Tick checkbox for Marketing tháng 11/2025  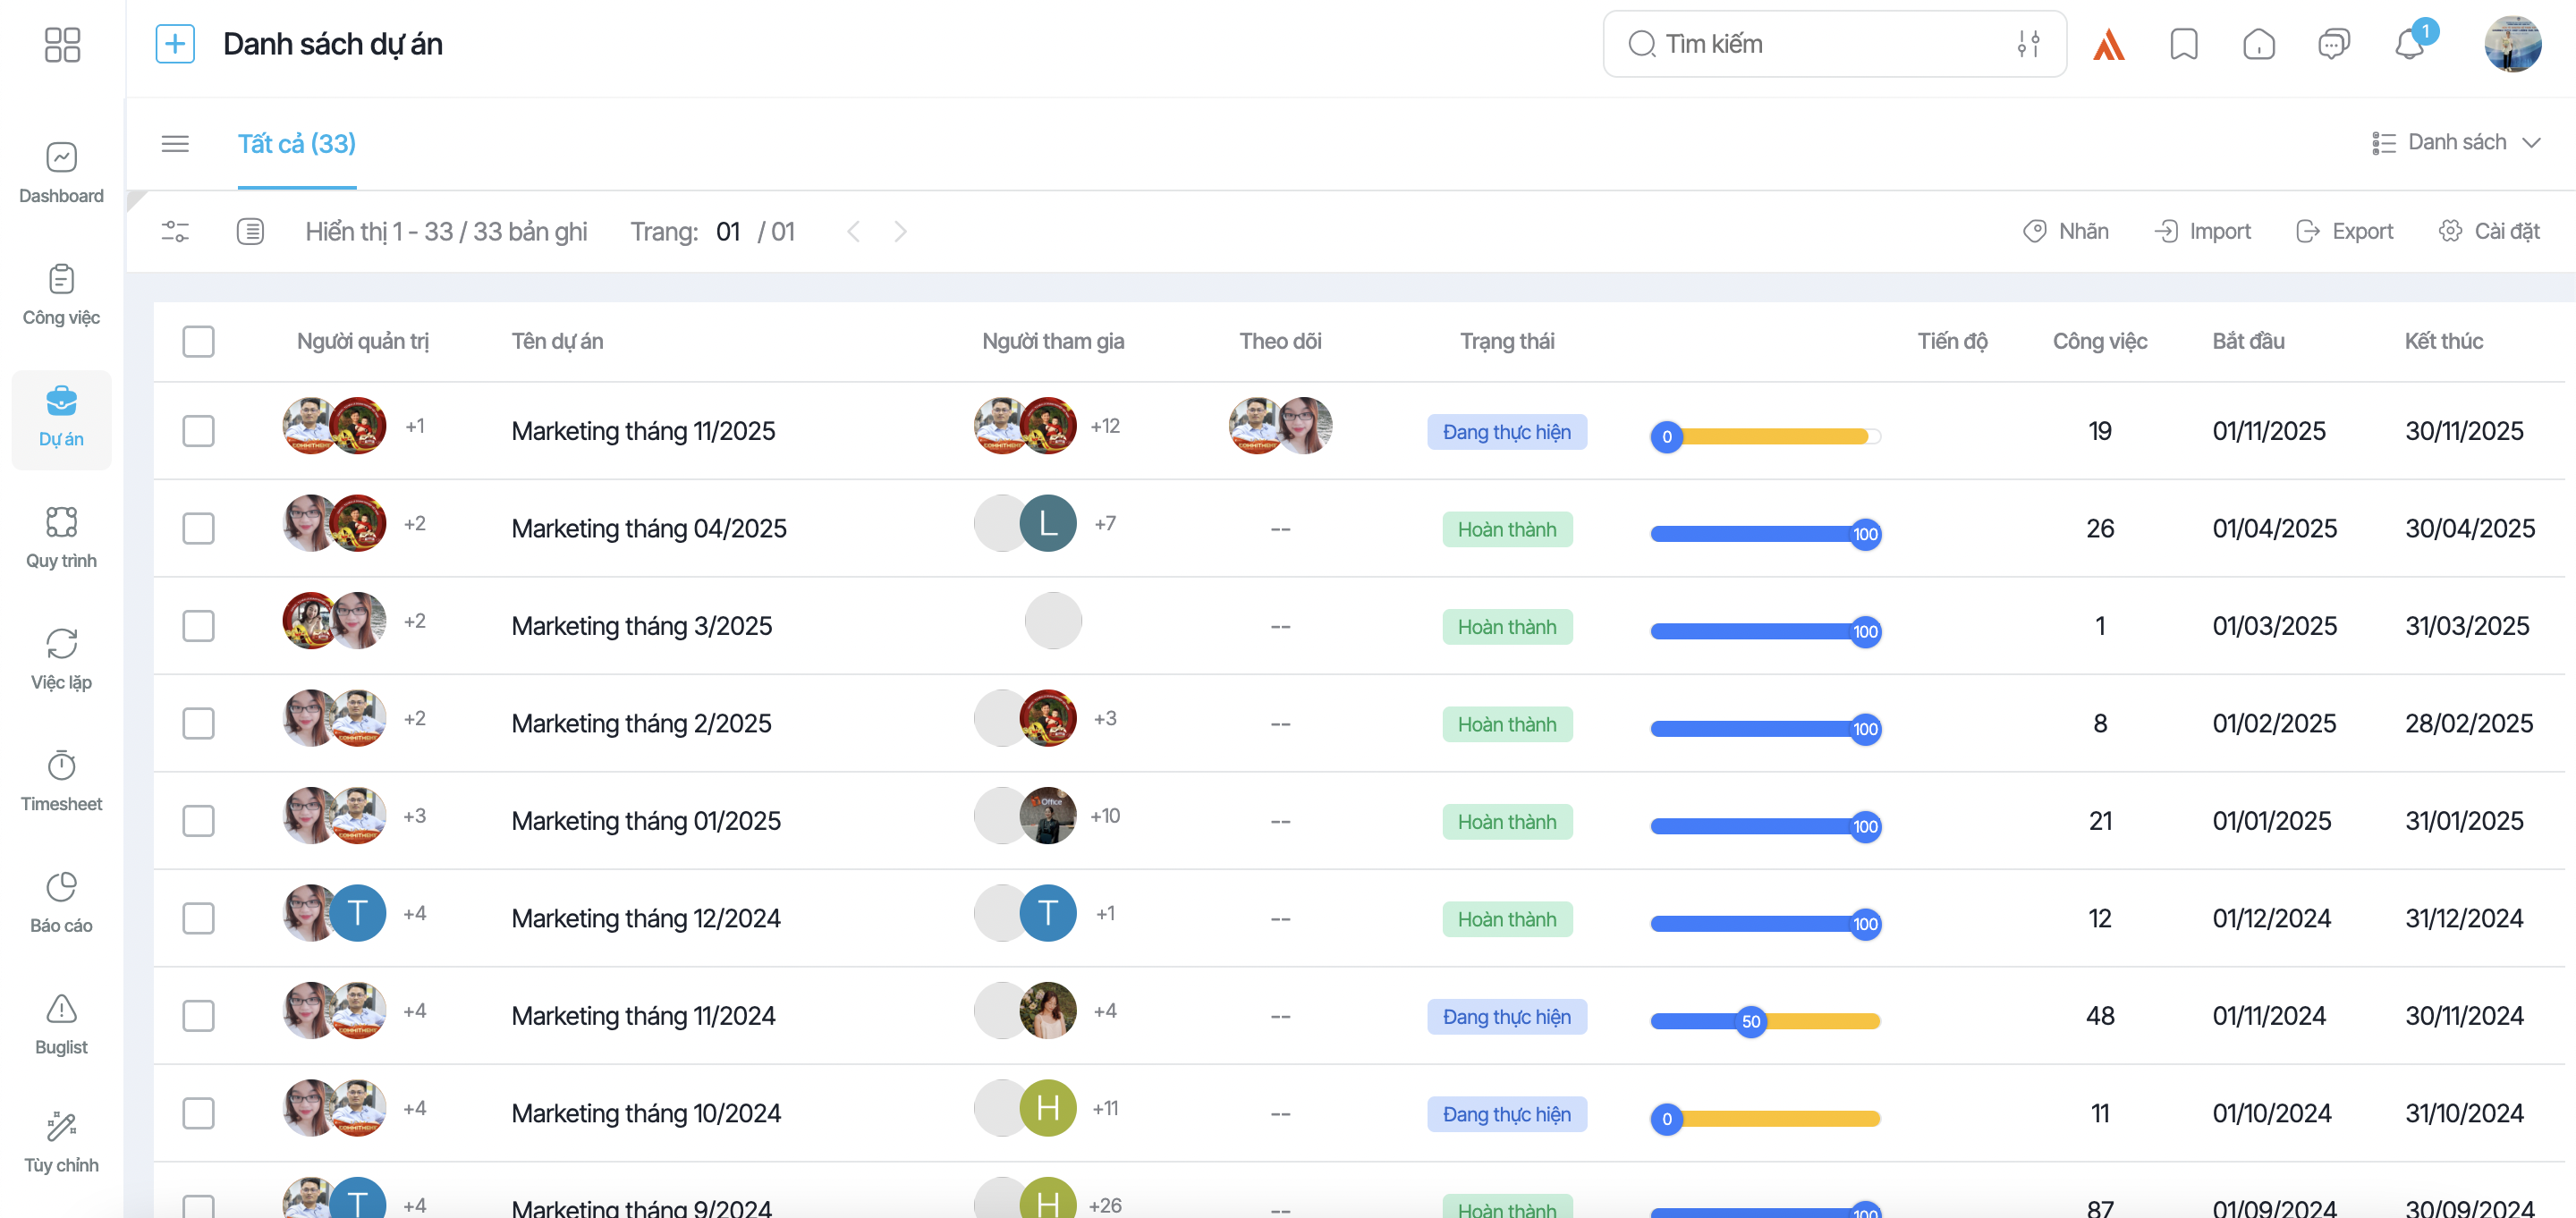[x=198, y=431]
